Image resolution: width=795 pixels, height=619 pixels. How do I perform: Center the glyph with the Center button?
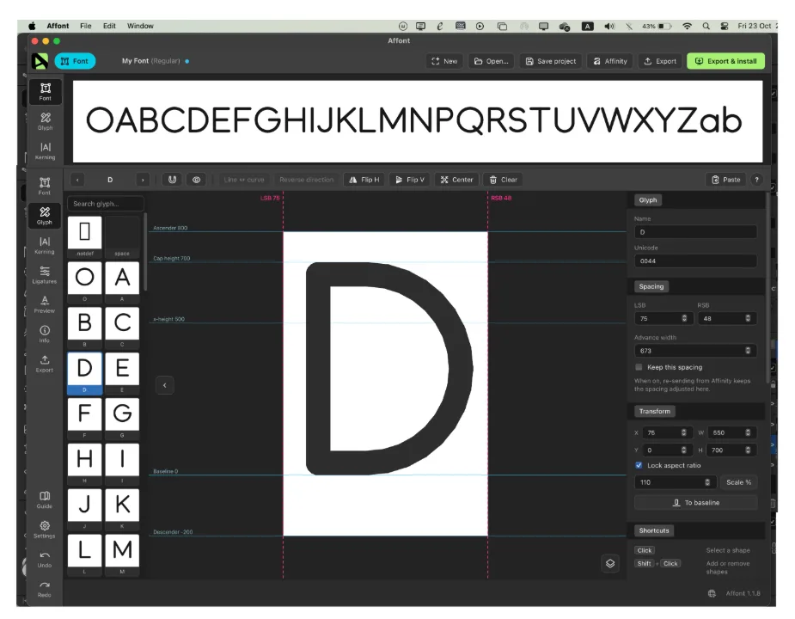456,180
